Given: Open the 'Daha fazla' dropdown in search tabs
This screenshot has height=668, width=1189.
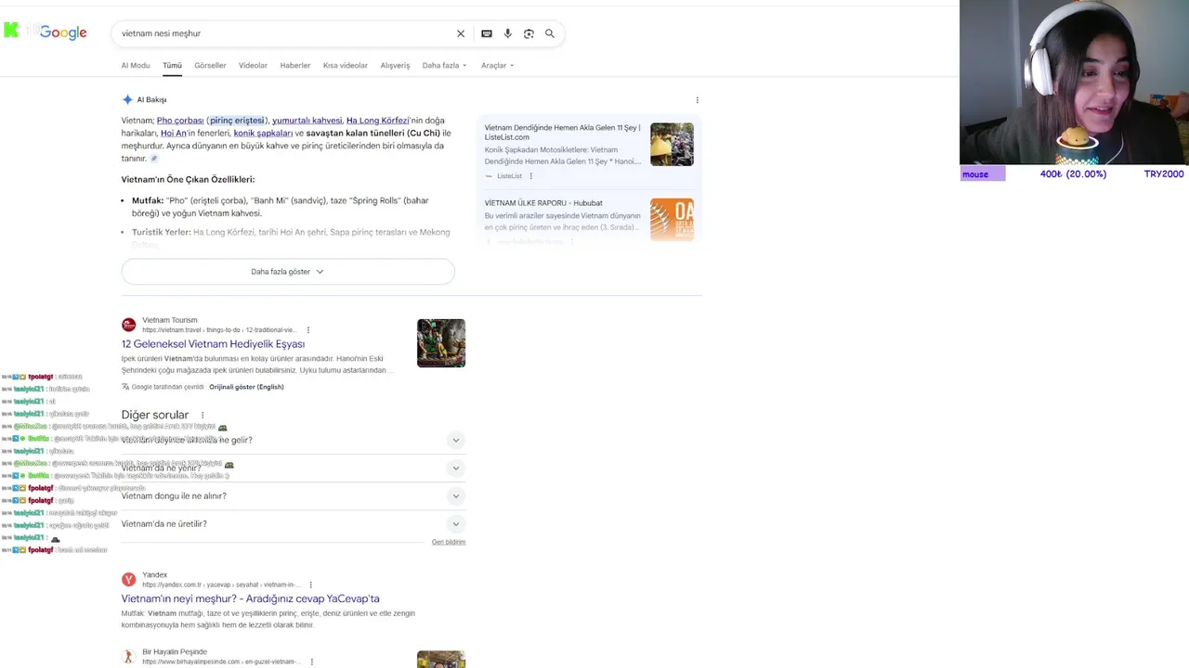Looking at the screenshot, I should 444,66.
